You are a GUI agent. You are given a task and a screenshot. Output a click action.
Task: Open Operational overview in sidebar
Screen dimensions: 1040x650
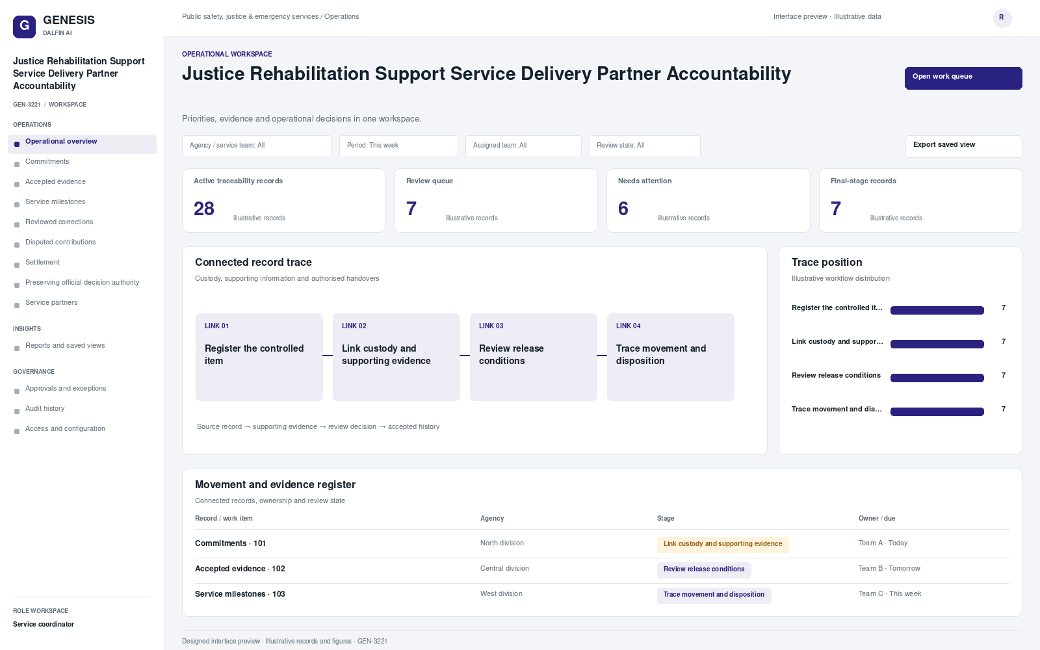pyautogui.click(x=82, y=144)
